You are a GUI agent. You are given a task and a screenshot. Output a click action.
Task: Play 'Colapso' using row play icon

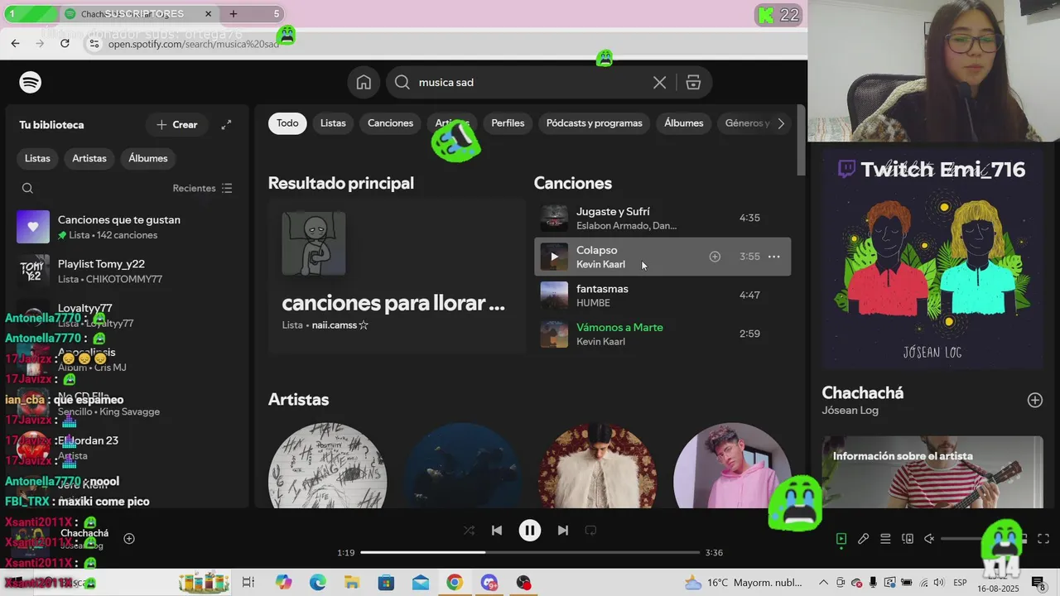(x=554, y=257)
